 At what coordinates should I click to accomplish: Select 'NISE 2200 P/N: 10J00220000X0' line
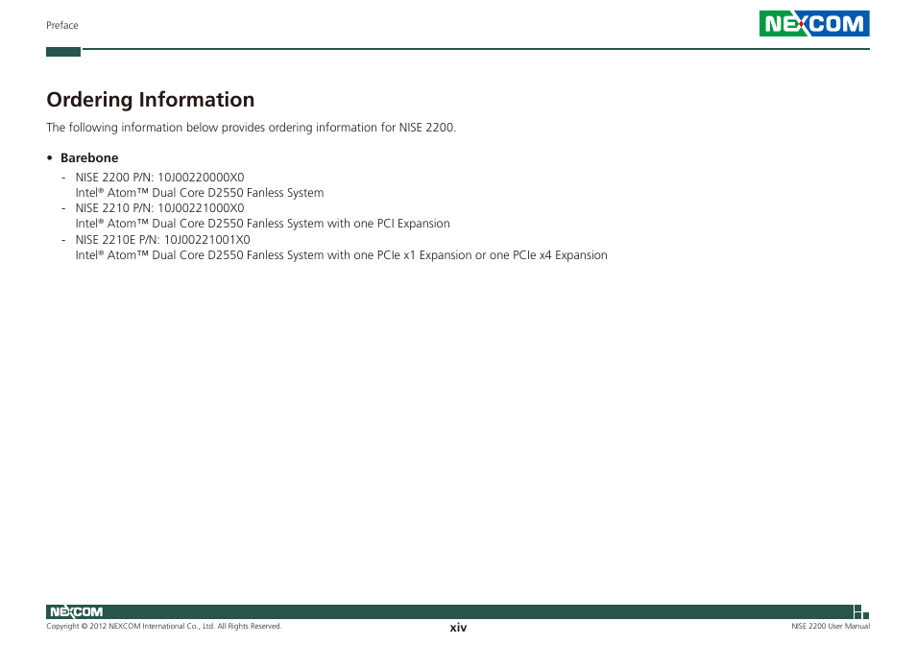(x=159, y=177)
